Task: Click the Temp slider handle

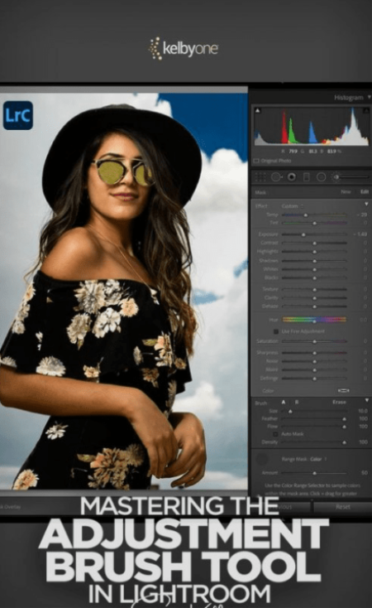Action: [306, 215]
